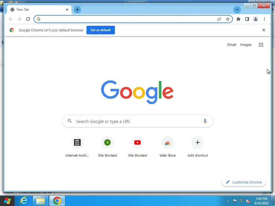This screenshot has width=275, height=206.
Task: Open the Extensions puzzle icon
Action: tap(238, 19)
